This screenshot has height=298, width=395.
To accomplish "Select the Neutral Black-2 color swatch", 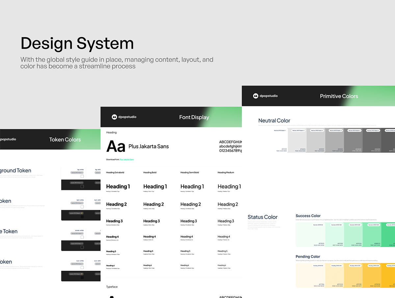I will 297,140.
